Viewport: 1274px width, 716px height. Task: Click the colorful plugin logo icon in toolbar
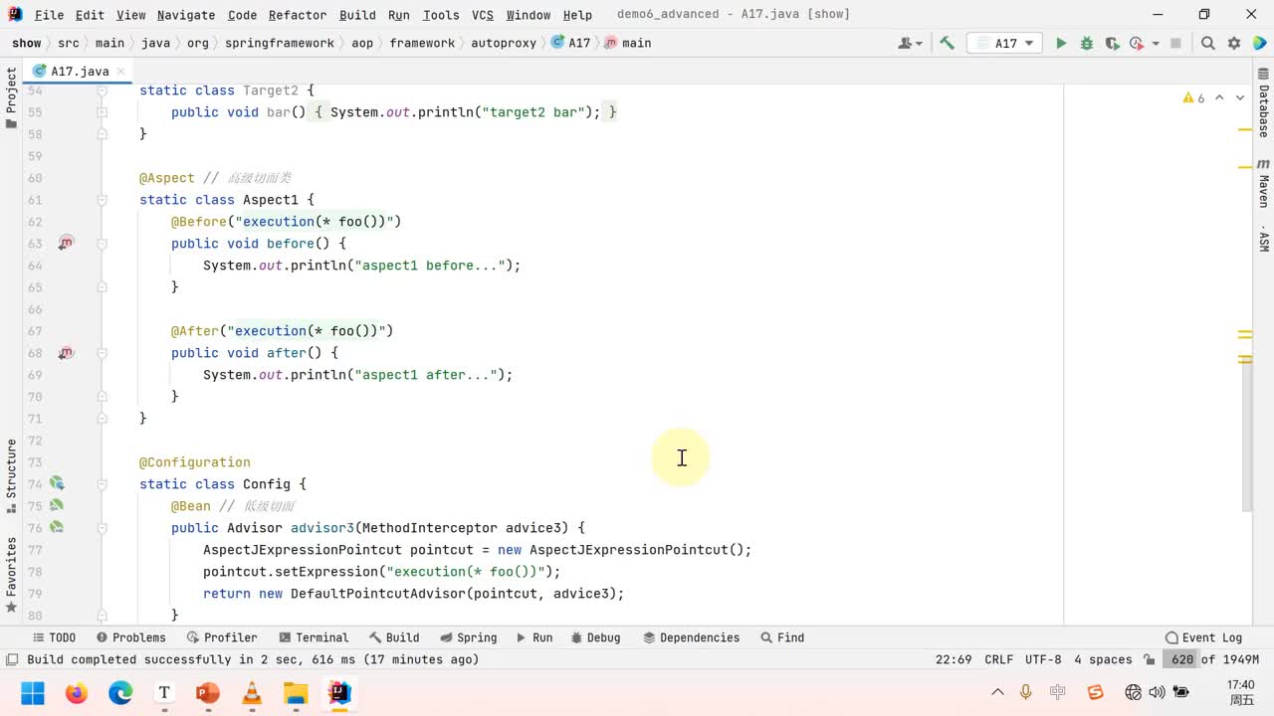(x=1259, y=43)
